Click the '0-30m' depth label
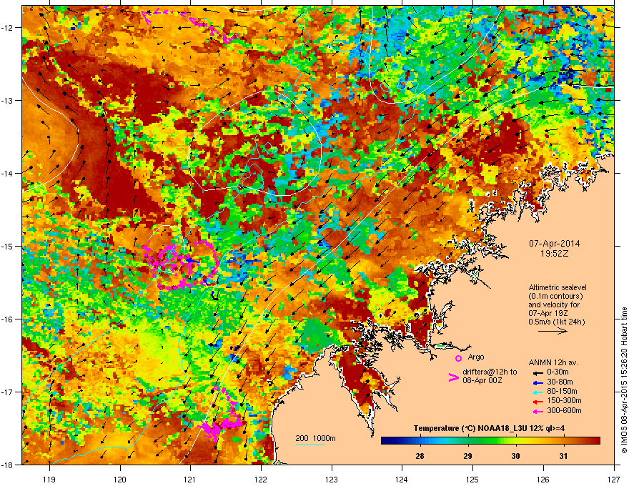 (x=558, y=372)
